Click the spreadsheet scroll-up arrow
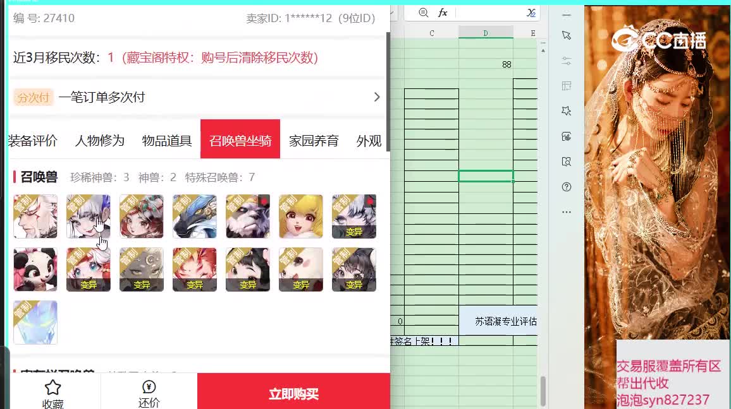 click(x=543, y=50)
